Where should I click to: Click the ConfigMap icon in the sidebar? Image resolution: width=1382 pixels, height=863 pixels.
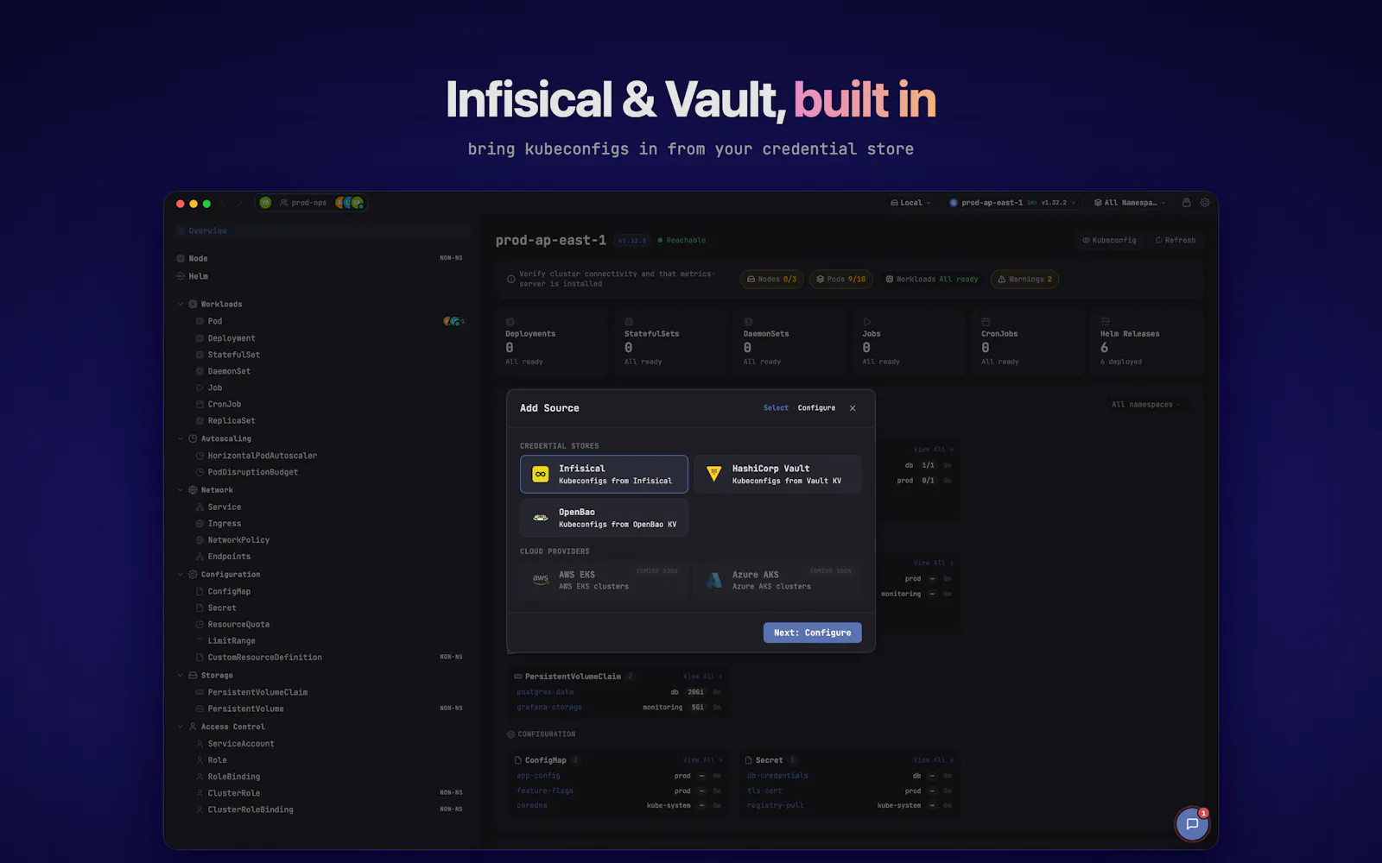pos(200,591)
